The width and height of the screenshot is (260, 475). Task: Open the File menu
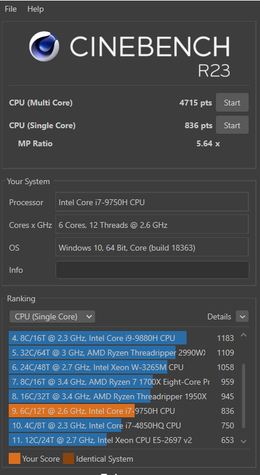click(x=10, y=9)
